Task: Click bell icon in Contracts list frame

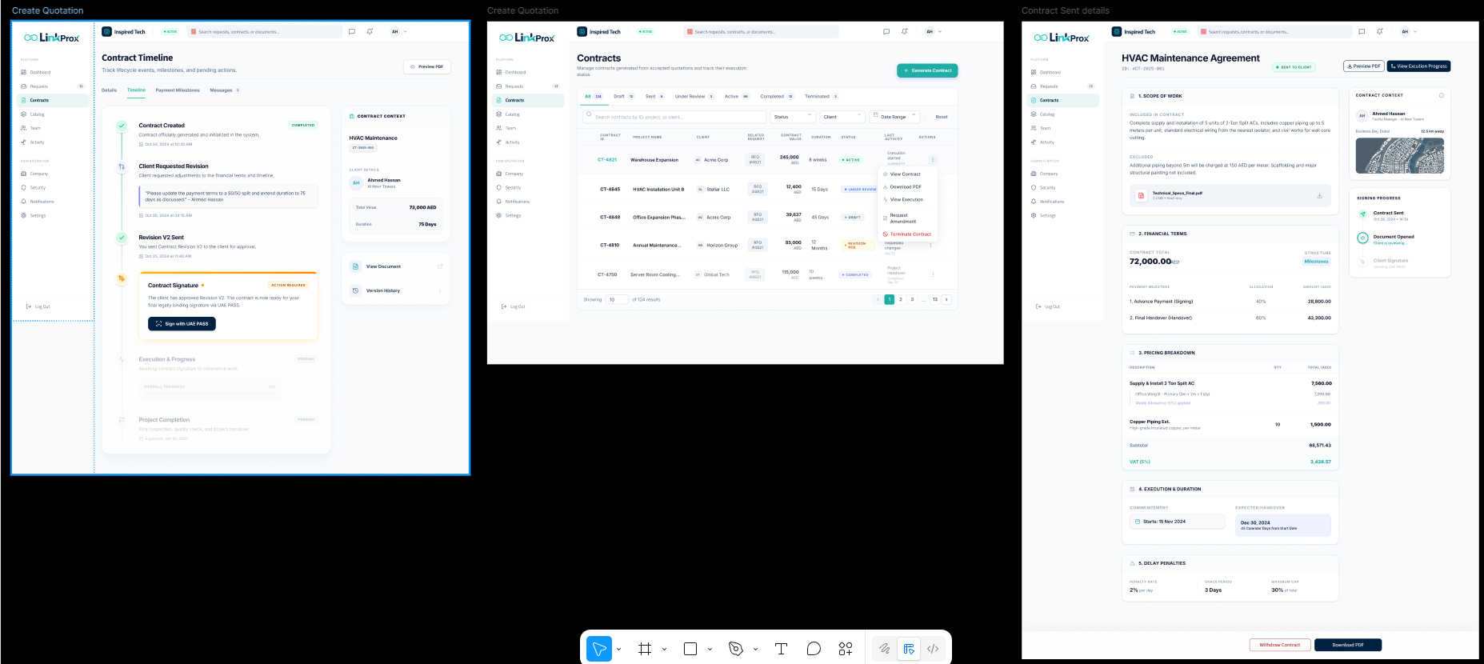Action: click(904, 32)
